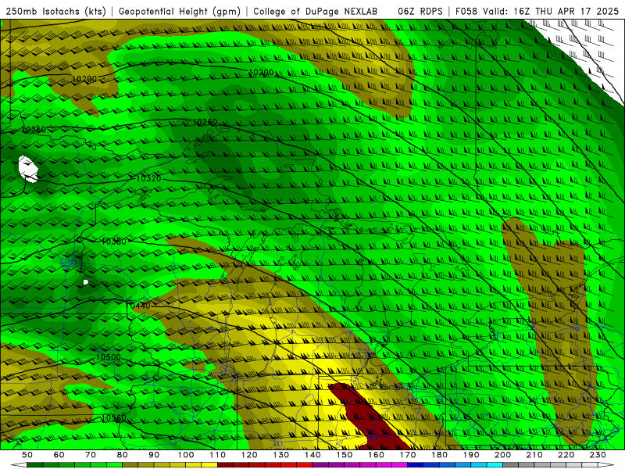The width and height of the screenshot is (625, 469).
Task: Click the 'College of DuPage NEXLAB' label
Action: tap(316, 11)
